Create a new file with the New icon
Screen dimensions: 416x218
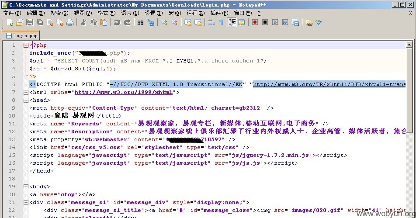click(10, 23)
